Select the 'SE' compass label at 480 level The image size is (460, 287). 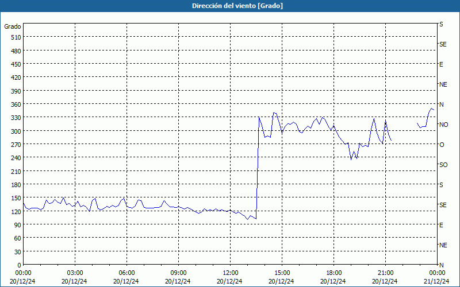(443, 44)
